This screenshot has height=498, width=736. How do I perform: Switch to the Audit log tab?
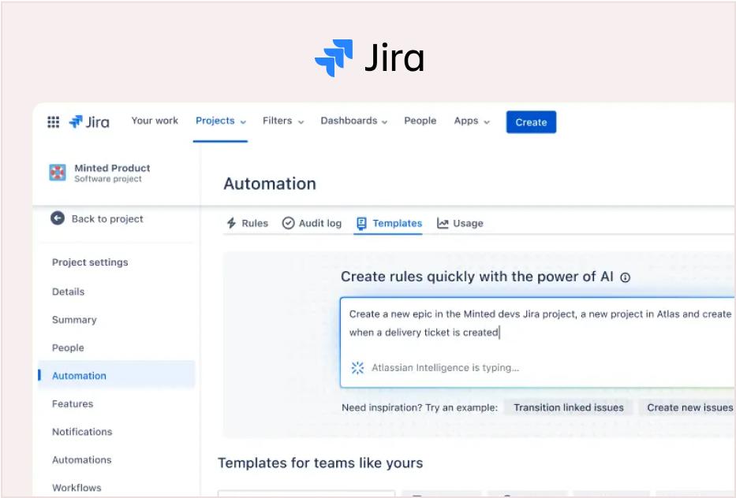point(312,223)
